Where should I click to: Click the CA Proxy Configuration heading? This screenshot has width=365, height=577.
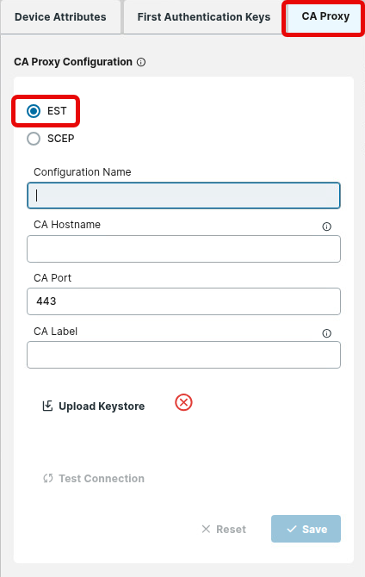click(x=73, y=62)
